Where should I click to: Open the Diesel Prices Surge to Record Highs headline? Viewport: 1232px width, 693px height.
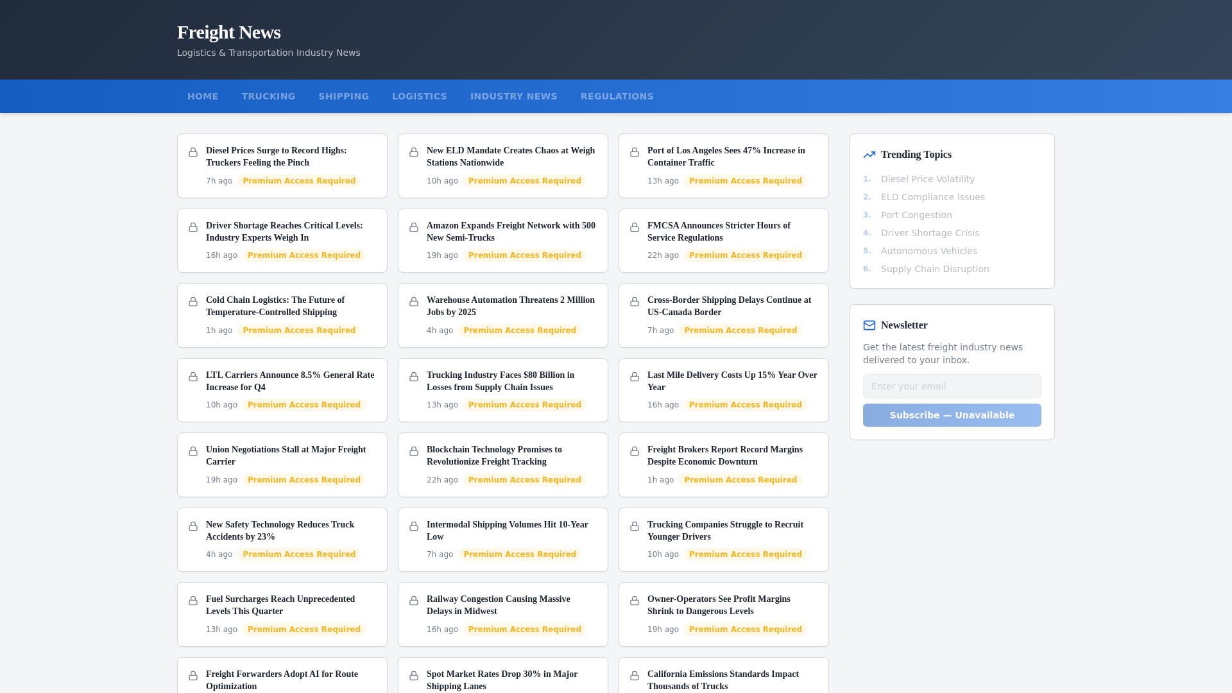click(277, 157)
